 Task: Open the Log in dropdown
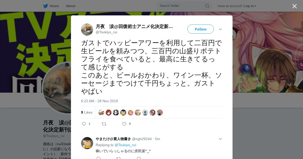250,6
